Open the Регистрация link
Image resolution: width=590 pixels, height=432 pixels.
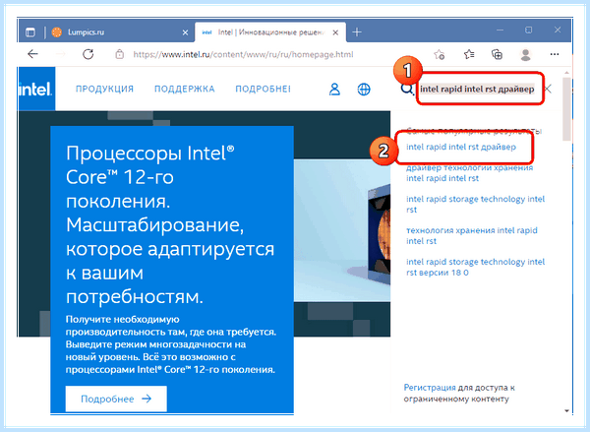pos(430,388)
